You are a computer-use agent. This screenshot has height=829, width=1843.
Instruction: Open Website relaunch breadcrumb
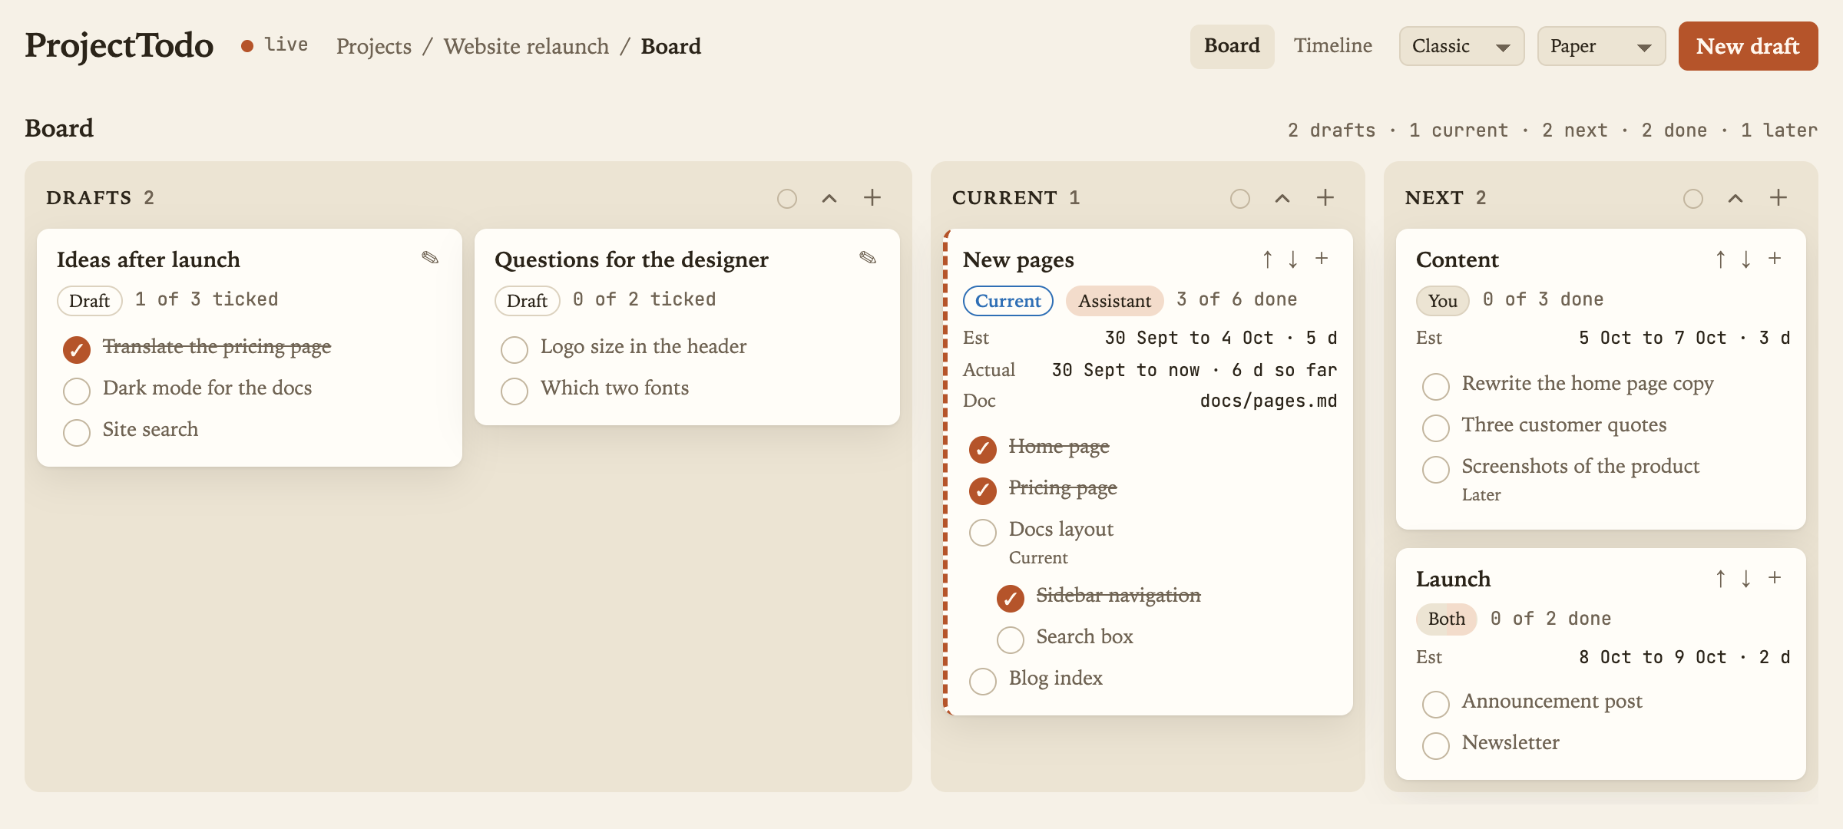[x=526, y=47]
